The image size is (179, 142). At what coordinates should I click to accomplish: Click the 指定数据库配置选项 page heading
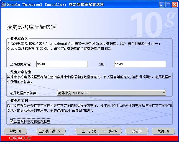tap(31, 27)
